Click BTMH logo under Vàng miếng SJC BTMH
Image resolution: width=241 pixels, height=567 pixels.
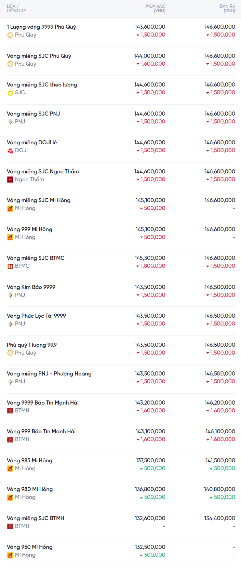(10, 526)
